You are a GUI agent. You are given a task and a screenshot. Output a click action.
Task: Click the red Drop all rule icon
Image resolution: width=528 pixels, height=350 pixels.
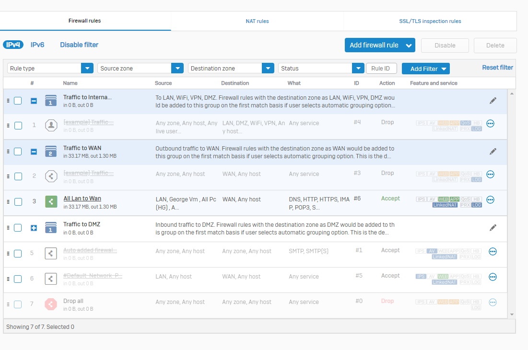click(51, 304)
